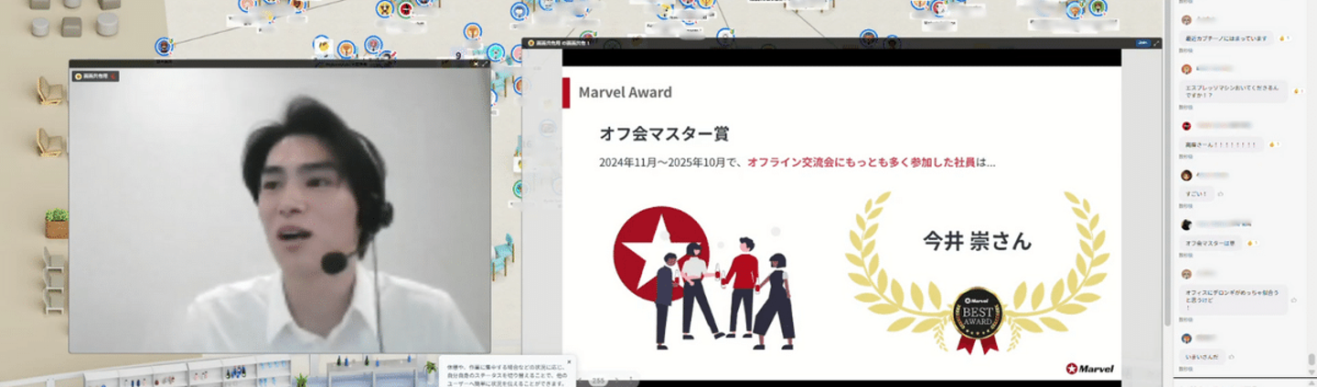Click the avatar icon in the slide window title
This screenshot has width=1317, height=387.
pyautogui.click(x=530, y=43)
